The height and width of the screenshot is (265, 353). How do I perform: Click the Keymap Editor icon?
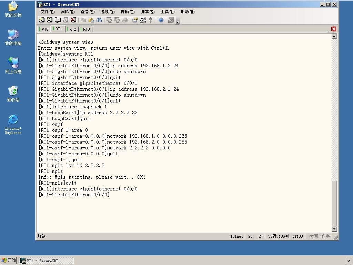coord(143,20)
